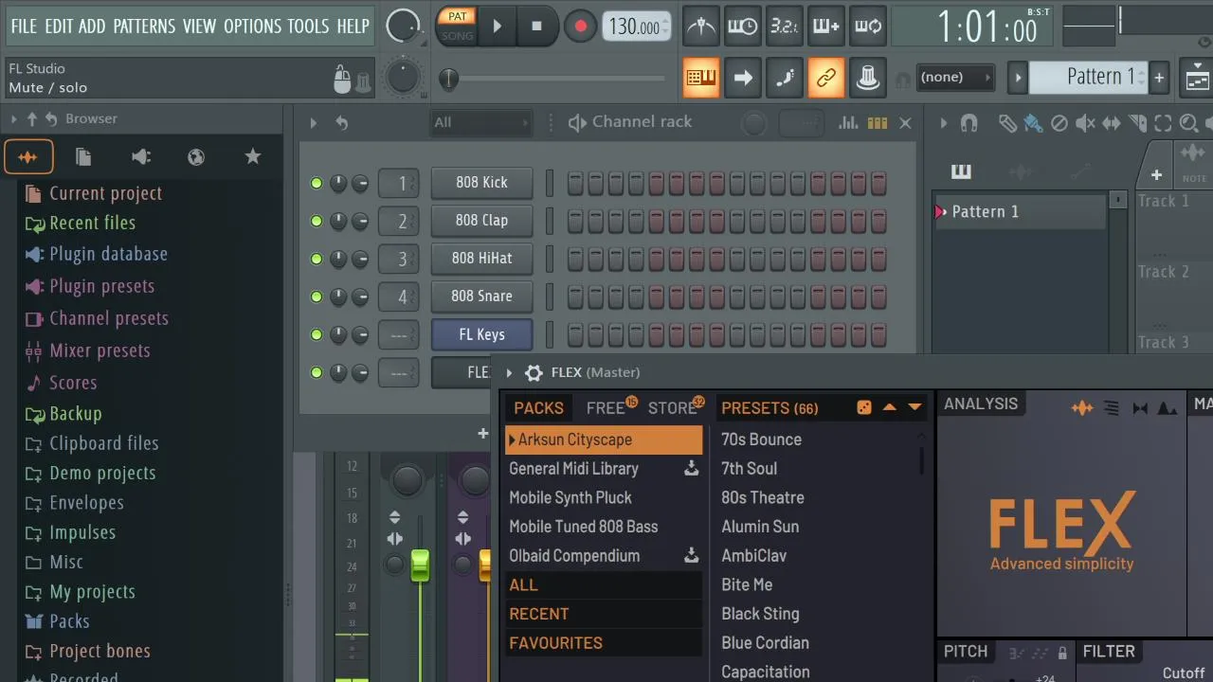Select the playlist draw pencil tool

click(x=1007, y=123)
